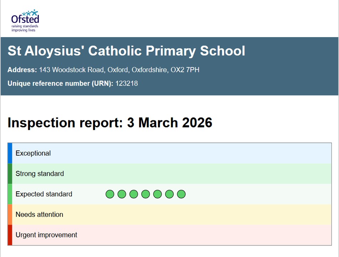Click the Needs attention row label
Image resolution: width=339 pixels, height=257 pixels.
pos(39,215)
